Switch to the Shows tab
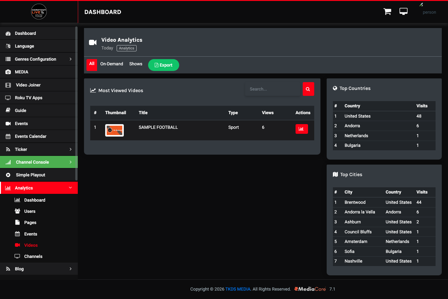The image size is (448, 299). click(x=136, y=64)
